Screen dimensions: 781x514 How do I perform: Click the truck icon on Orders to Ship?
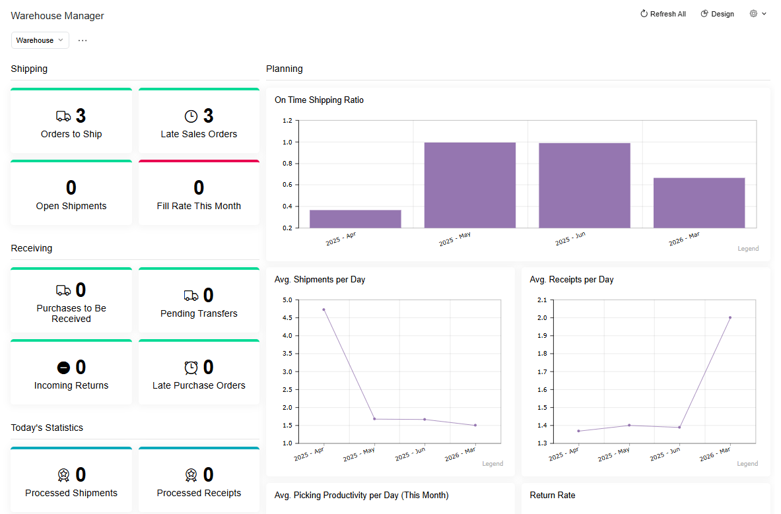point(63,116)
